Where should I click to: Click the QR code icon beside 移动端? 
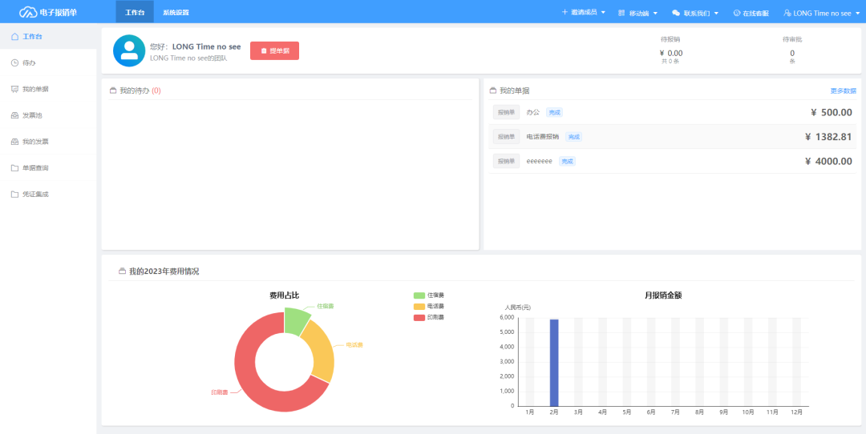click(621, 13)
